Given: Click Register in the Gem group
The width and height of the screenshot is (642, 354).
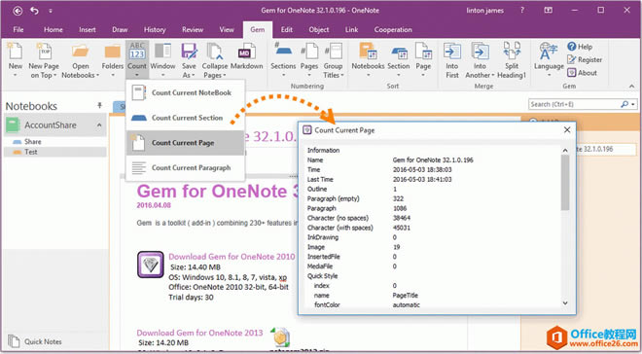Looking at the screenshot, I should (x=585, y=59).
